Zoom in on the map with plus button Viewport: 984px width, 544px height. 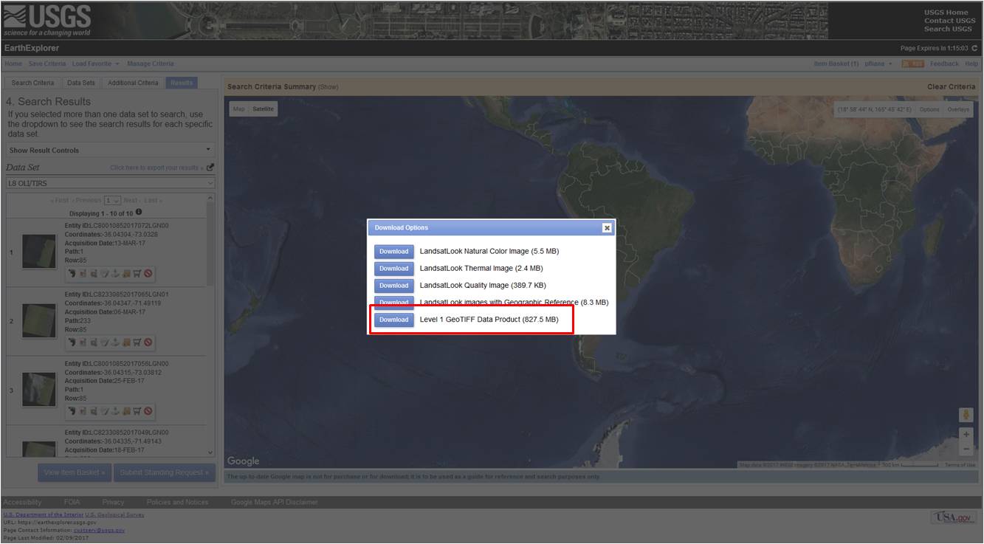pyautogui.click(x=966, y=435)
